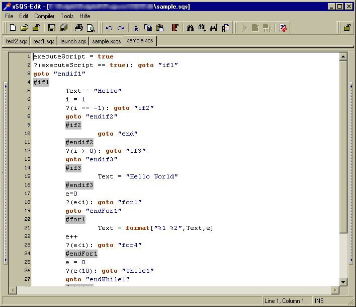Click the grayed-out run/play arrow icon

click(244, 28)
